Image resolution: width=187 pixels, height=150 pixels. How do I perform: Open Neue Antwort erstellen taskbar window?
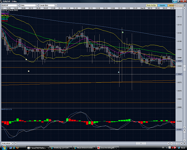click(x=85, y=148)
